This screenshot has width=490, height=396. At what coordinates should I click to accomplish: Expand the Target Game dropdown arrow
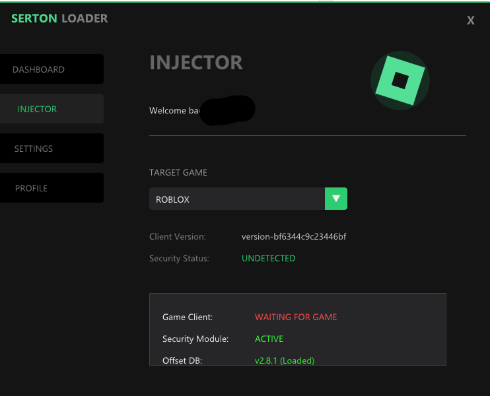pyautogui.click(x=336, y=199)
